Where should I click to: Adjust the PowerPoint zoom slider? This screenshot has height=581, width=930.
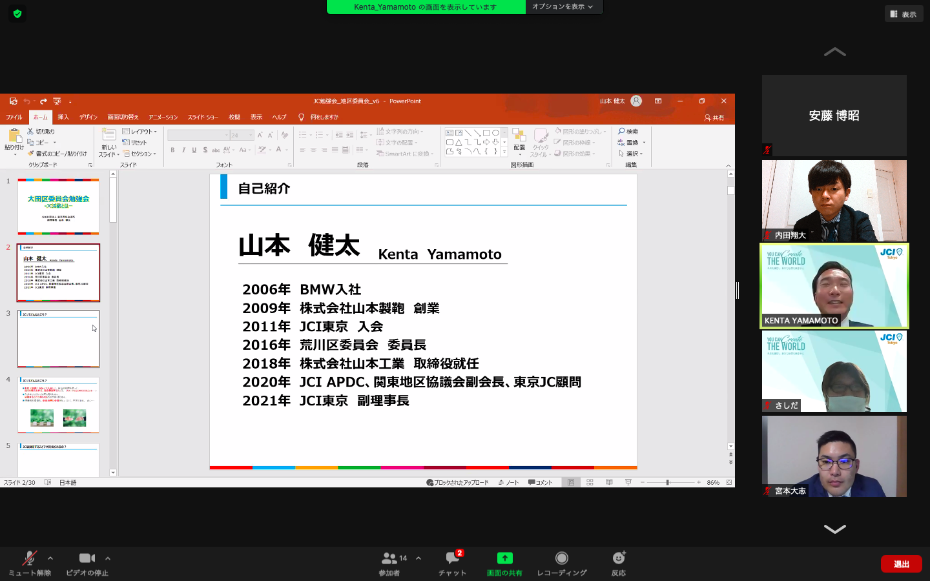pyautogui.click(x=668, y=482)
